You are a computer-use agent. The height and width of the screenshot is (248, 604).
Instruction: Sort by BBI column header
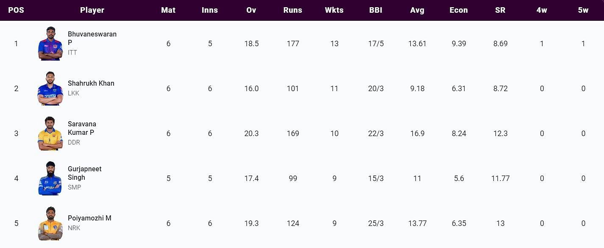click(376, 10)
